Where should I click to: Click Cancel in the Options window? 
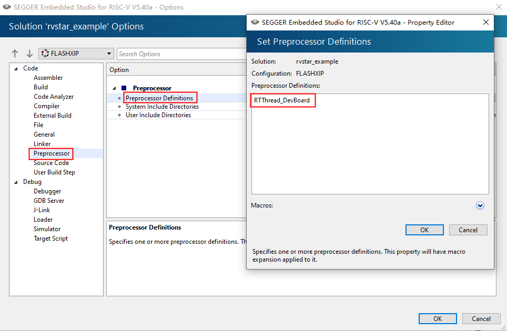tap(481, 319)
